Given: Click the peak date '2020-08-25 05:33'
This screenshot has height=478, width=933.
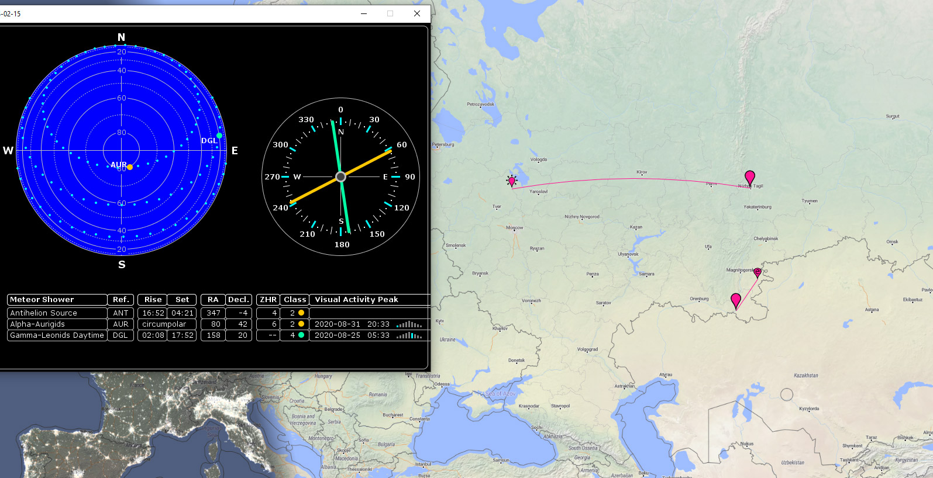Looking at the screenshot, I should click(x=352, y=335).
